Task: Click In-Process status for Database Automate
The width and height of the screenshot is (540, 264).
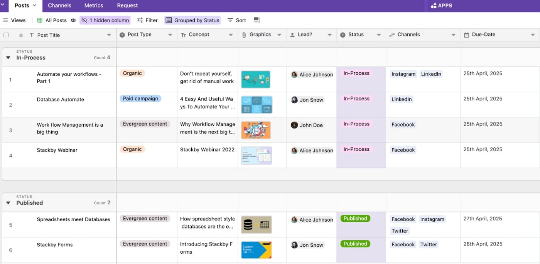Action: [356, 99]
